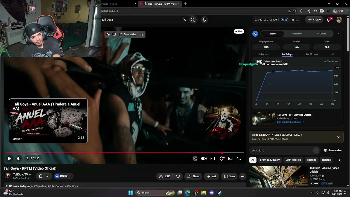Expand the Remix options chevron
This screenshot has width=350, height=197.
(71, 176)
